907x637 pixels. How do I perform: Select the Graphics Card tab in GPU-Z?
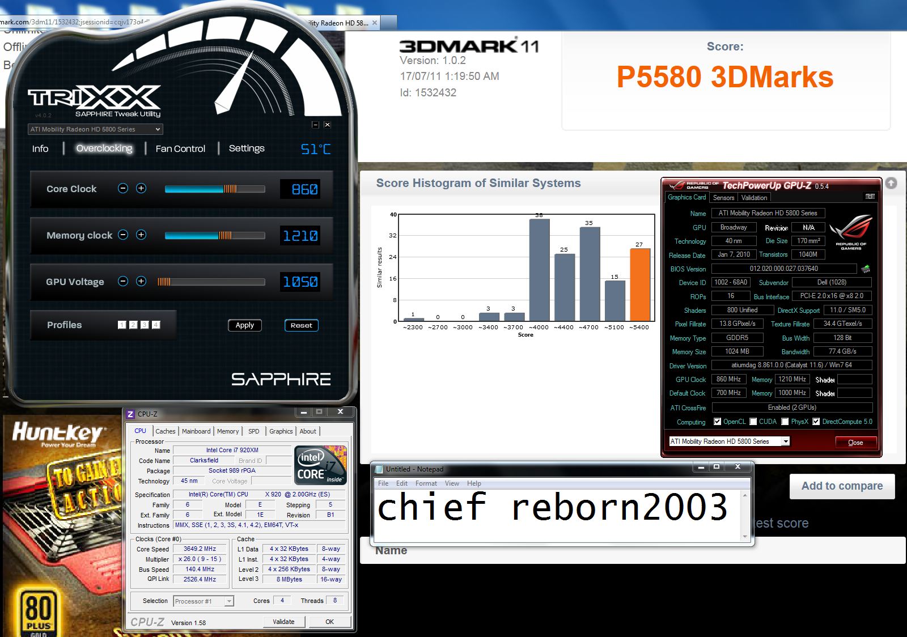click(686, 197)
